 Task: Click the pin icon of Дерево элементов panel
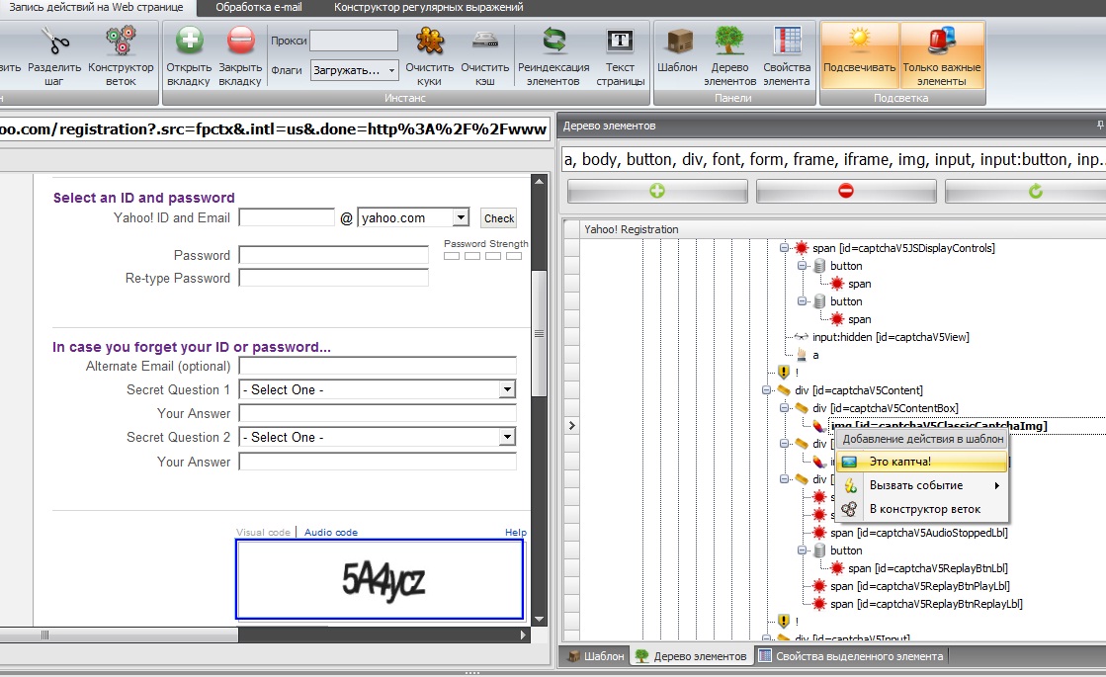coord(1100,125)
